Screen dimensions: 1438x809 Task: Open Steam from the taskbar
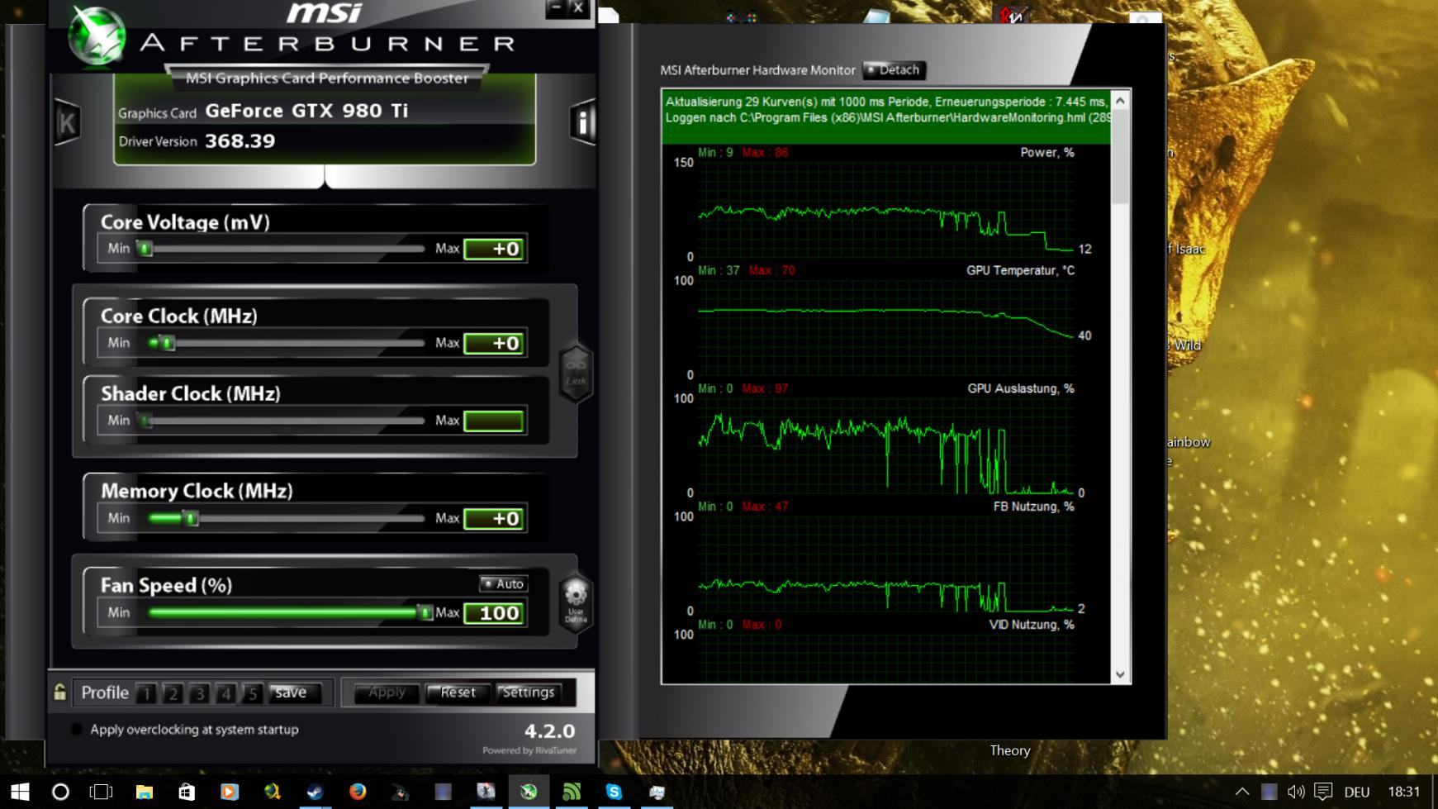click(315, 792)
